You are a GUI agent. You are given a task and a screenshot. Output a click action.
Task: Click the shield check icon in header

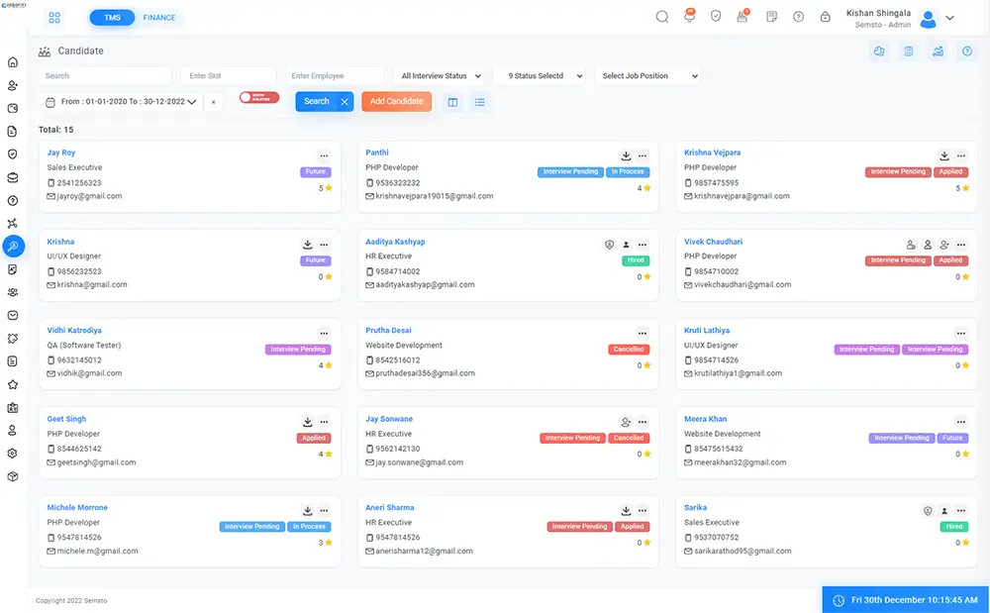click(716, 17)
